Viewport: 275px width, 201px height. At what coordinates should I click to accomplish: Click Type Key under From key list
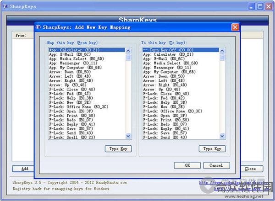click(x=118, y=149)
